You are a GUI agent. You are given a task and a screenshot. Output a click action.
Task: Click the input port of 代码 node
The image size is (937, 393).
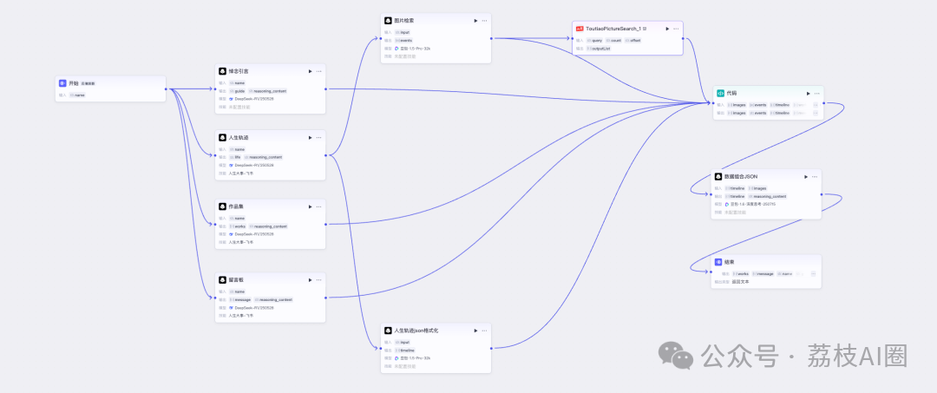pos(713,102)
